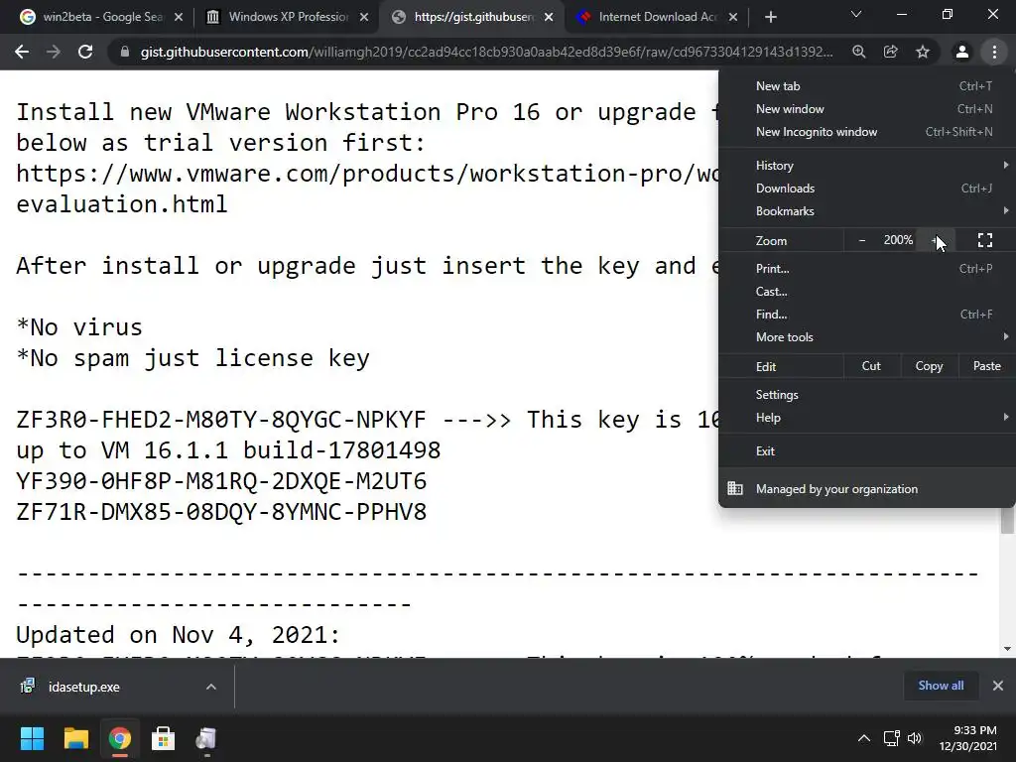Click Show all downloads
This screenshot has height=762, width=1016.
(941, 686)
